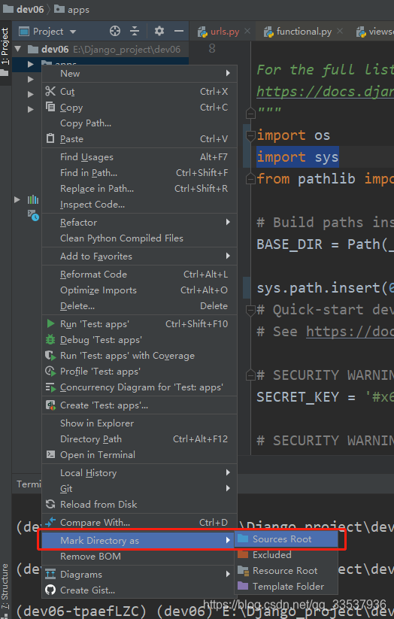Select Directory Path
394x619 pixels.
pos(139,439)
